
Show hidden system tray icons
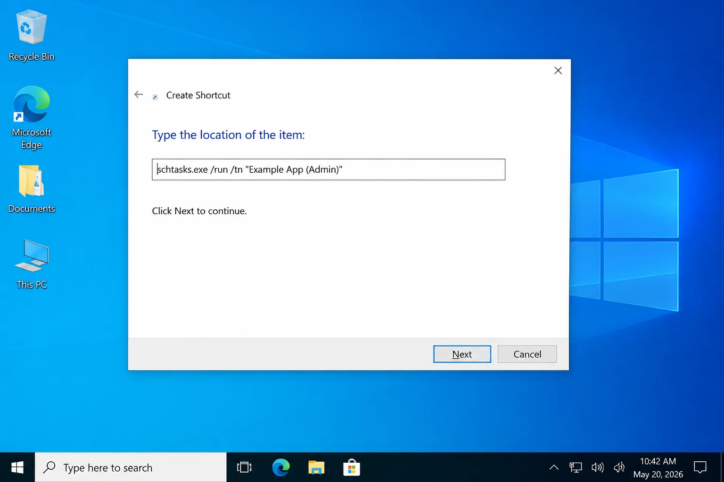point(554,467)
